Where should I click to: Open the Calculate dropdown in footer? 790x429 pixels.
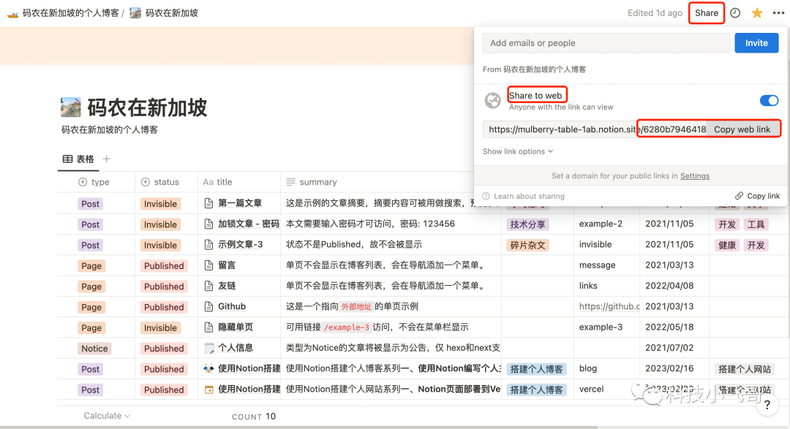coord(107,415)
